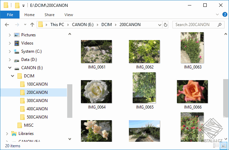Select Libraries in navigation pane

[26, 134]
